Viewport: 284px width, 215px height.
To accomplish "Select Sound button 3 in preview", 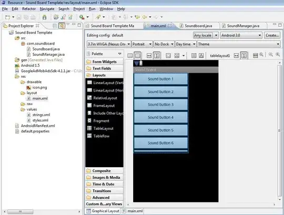I will tap(160, 105).
